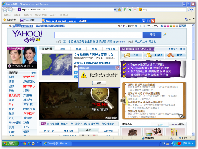Click the Yahoo search text field
The height and width of the screenshot is (149, 198).
tap(98, 35)
